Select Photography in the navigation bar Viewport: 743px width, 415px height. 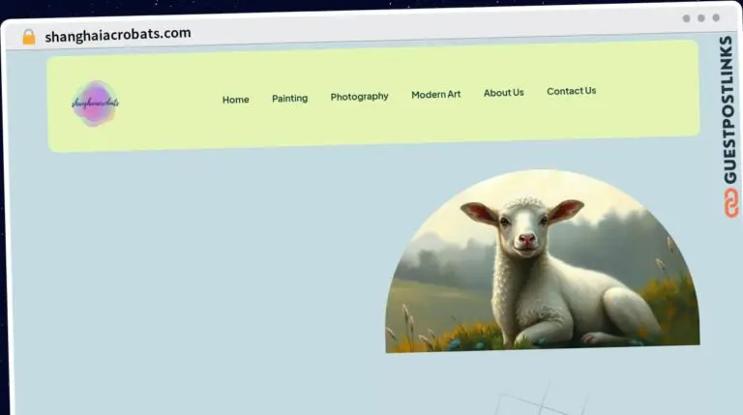[x=359, y=97]
